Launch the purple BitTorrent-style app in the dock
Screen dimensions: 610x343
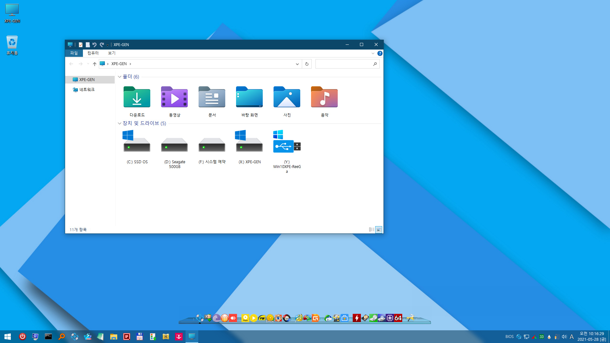point(217,318)
